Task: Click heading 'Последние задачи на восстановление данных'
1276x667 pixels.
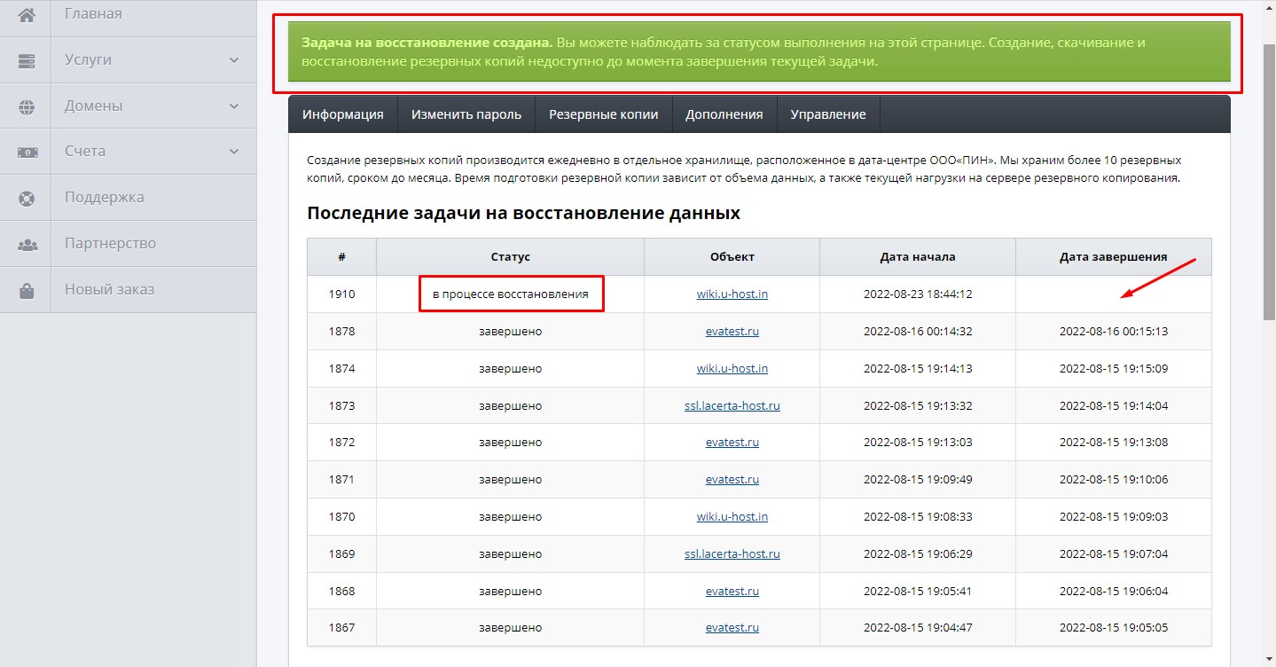Action: tap(523, 214)
